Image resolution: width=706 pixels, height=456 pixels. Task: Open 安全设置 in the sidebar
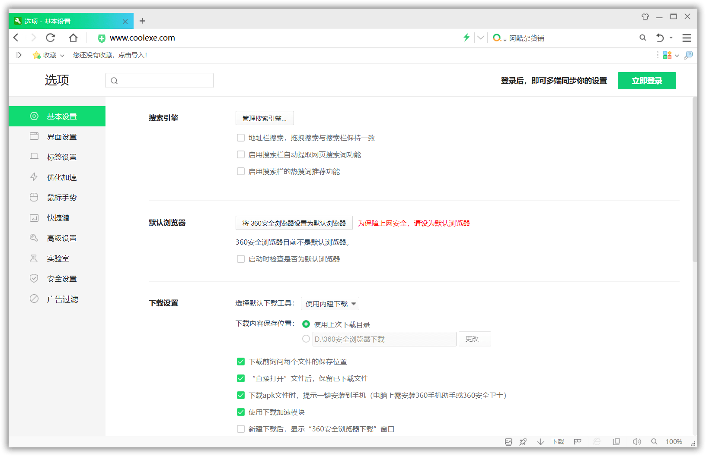tap(57, 278)
